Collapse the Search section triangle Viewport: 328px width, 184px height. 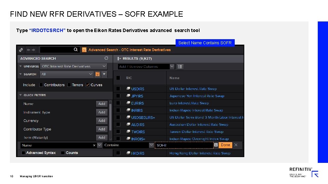20,74
